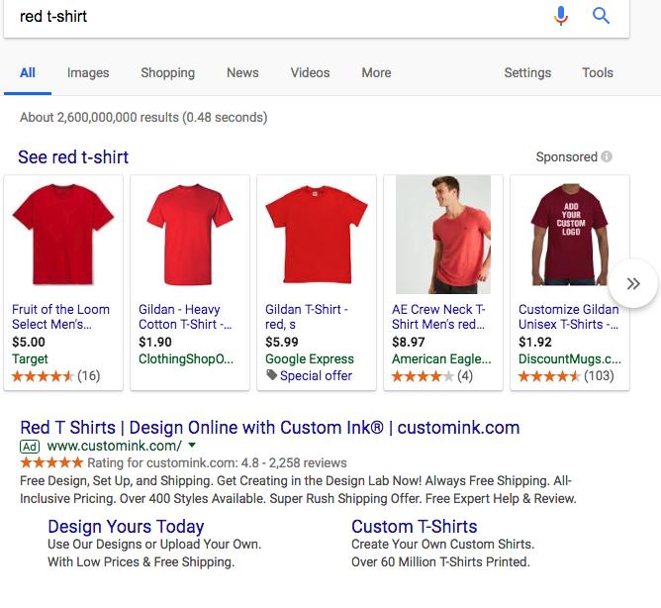
Task: Select the AE Crew Neck T-Shirt model photo
Action: 442,234
